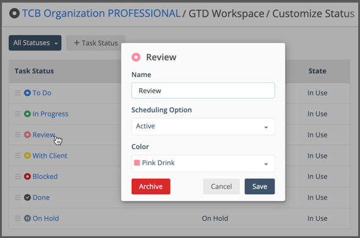Open the Color dropdown showing Pink Drink
Screen dimensions: 360x238
[203, 163]
